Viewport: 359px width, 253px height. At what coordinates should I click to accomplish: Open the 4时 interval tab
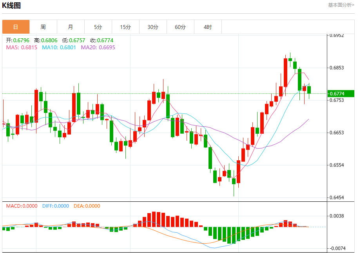coord(208,27)
